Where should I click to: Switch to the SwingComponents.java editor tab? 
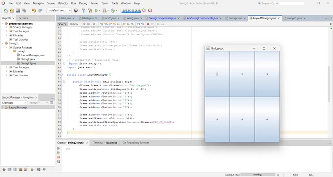(163, 18)
